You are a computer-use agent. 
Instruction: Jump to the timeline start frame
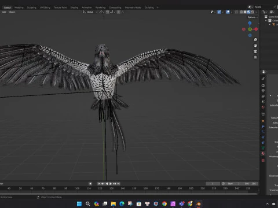(99, 184)
